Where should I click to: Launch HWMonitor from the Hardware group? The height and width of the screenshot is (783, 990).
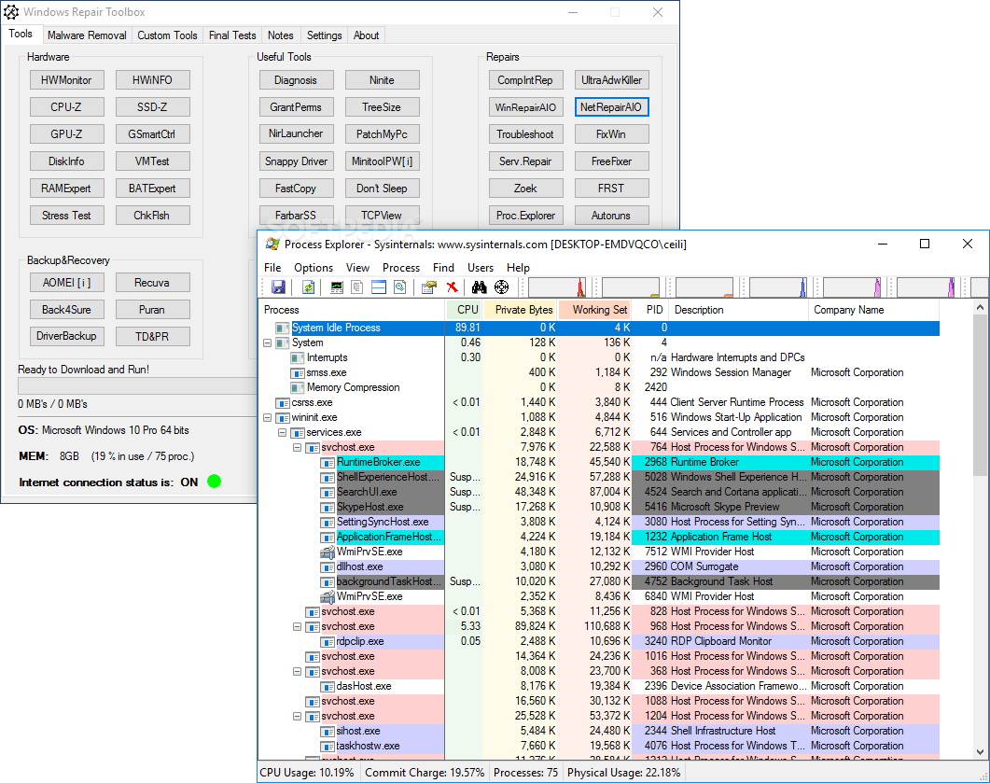pos(66,80)
